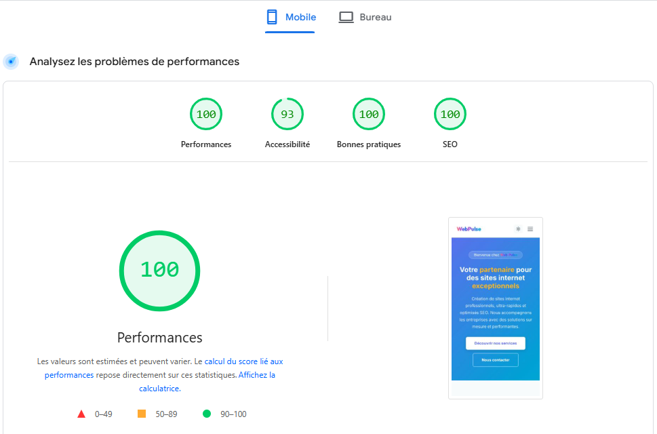Click the hamburger menu icon in screenshot preview
The width and height of the screenshot is (657, 434).
pyautogui.click(x=530, y=229)
